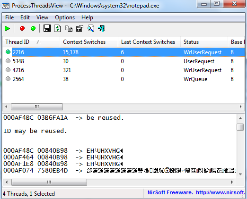
Task: Click the 15,178 context switches cell
Action: 71,52
